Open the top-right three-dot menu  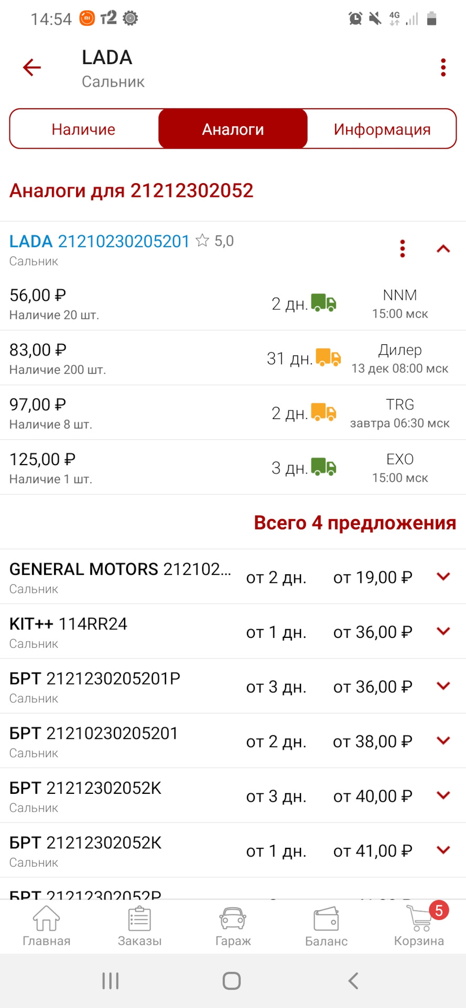coord(443,68)
